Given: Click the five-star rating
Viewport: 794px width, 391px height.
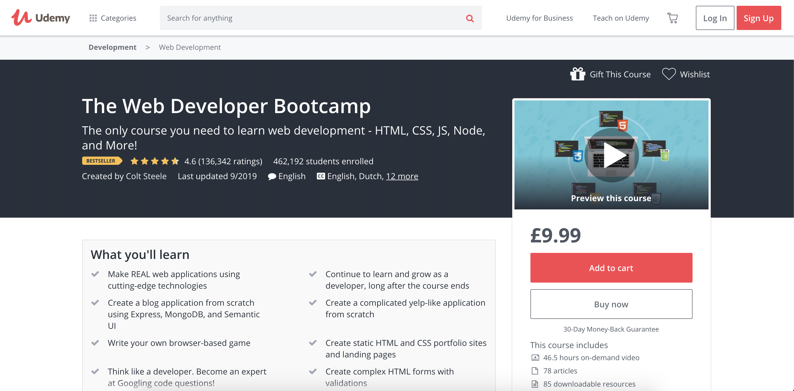Looking at the screenshot, I should [x=154, y=161].
